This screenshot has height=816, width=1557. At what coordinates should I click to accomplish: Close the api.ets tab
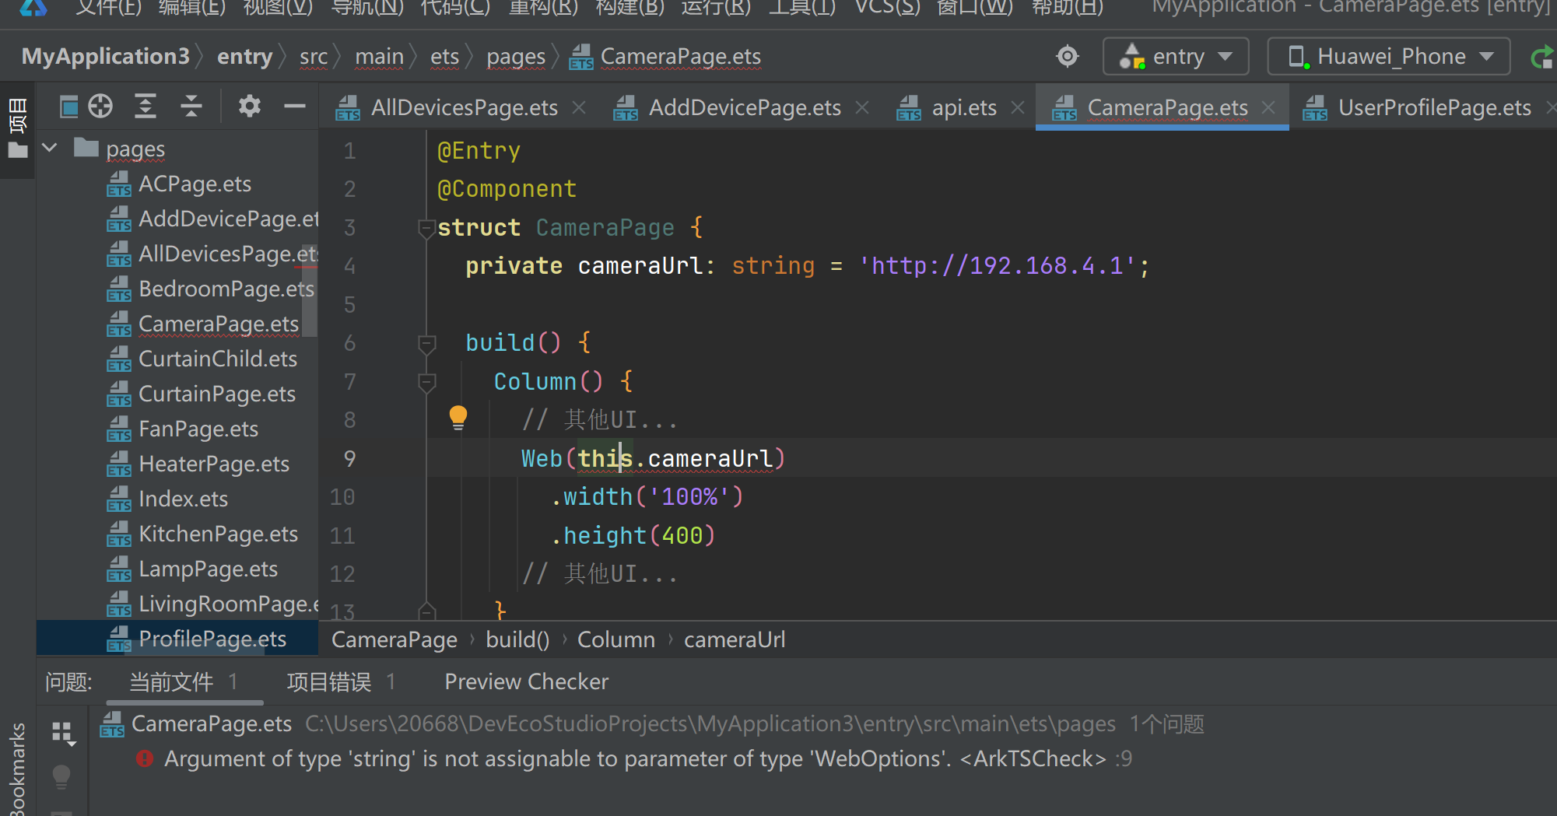pos(1018,107)
